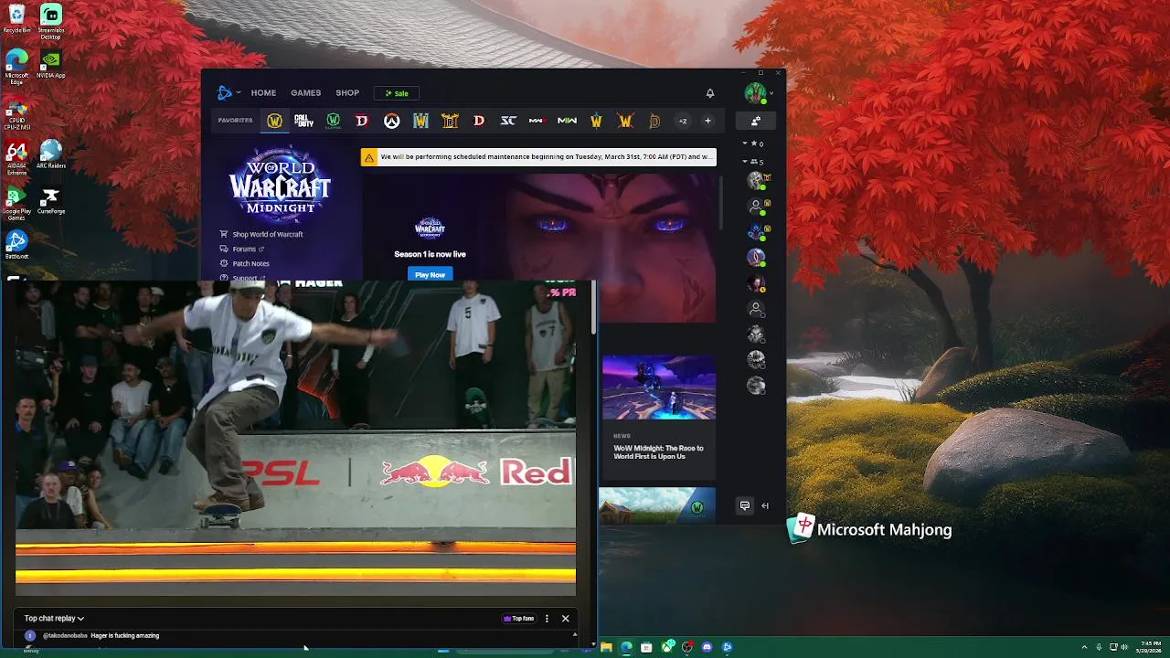
Task: Open Xbox app from the taskbar
Action: coord(666,647)
